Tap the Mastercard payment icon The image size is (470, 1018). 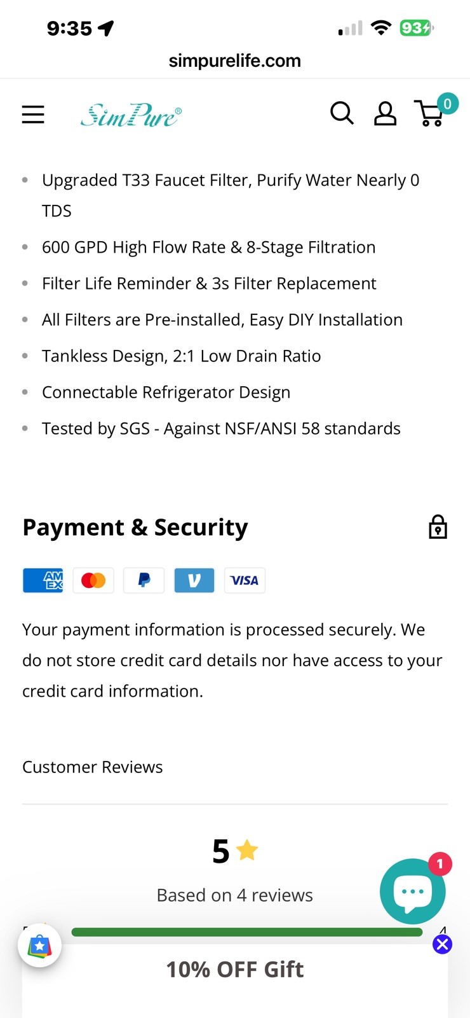pyautogui.click(x=93, y=580)
